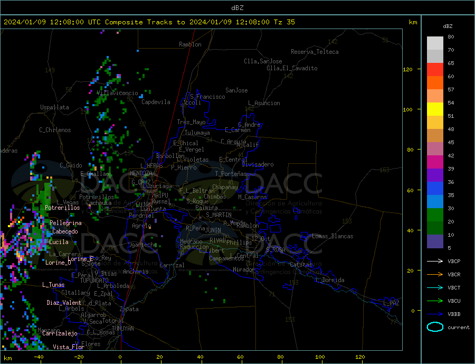Click the Borbollon label
475x364 pixels.
(170, 156)
